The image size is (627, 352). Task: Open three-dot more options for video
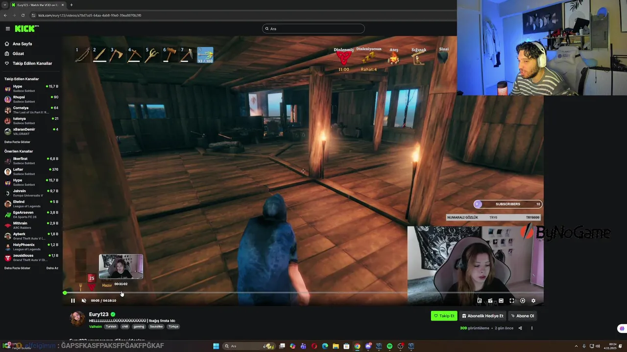532,328
